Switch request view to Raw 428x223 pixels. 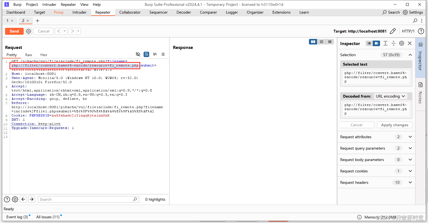point(28,55)
